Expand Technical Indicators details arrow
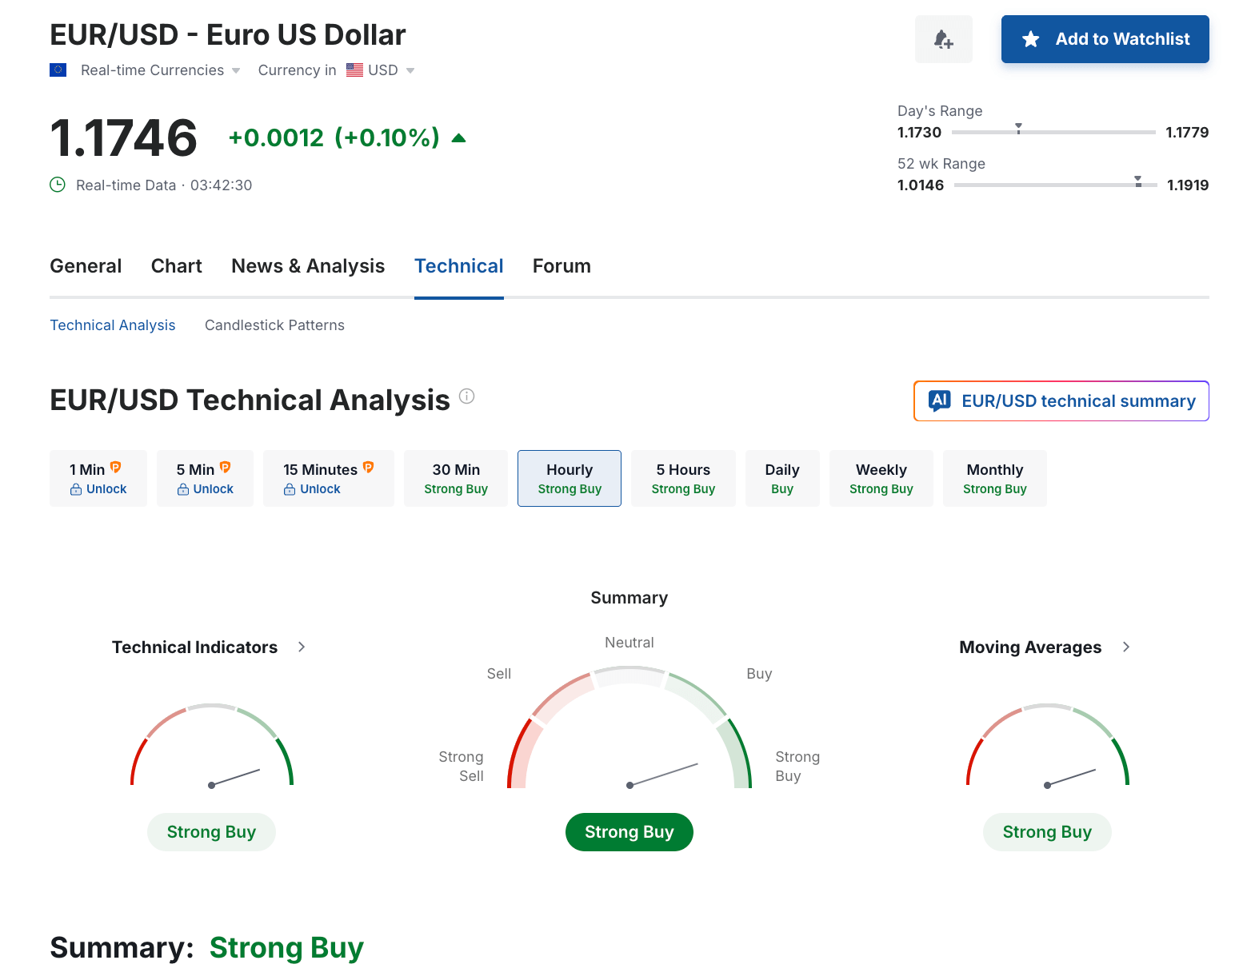This screenshot has width=1243, height=972. [302, 647]
